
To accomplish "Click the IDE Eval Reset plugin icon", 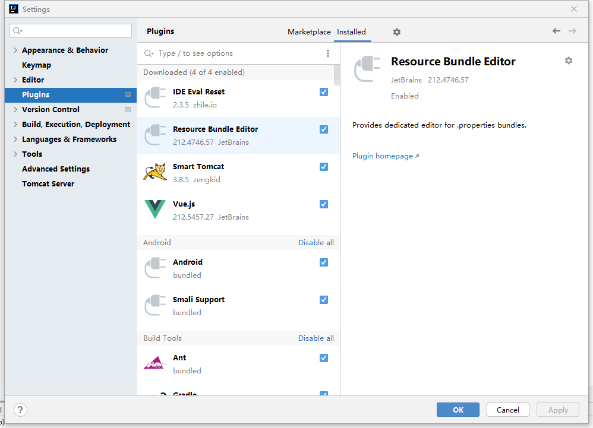I will (x=155, y=98).
